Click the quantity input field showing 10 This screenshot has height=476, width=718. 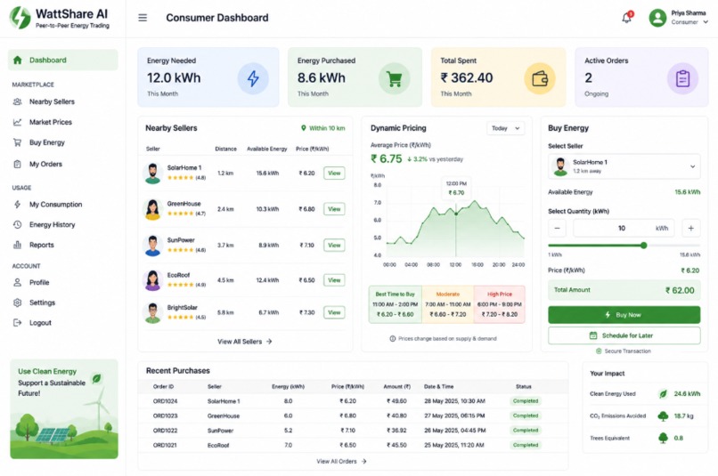pos(624,228)
